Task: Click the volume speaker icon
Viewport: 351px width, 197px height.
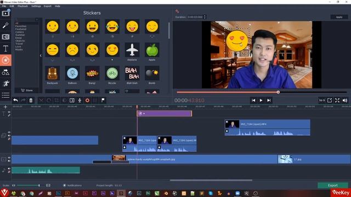Action: (x=345, y=100)
